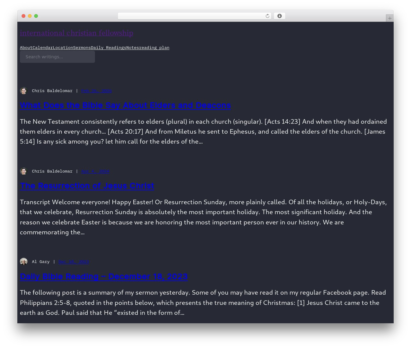Click Al Gary's avatar photo

click(23, 262)
